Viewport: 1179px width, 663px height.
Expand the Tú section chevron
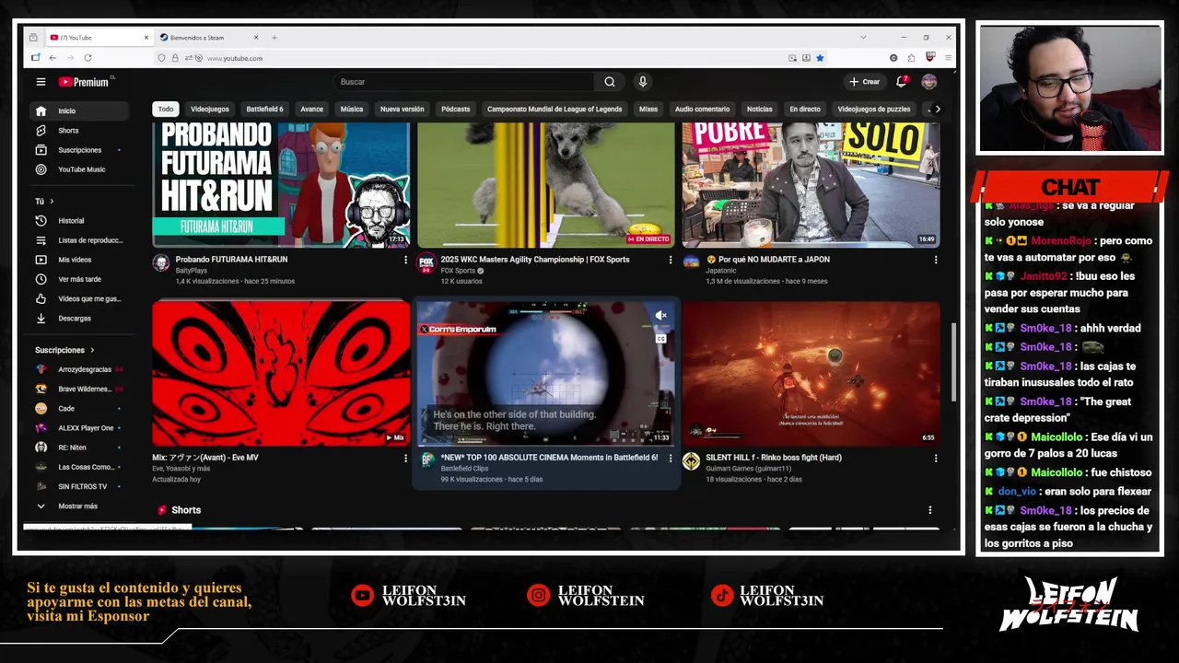pyautogui.click(x=52, y=201)
